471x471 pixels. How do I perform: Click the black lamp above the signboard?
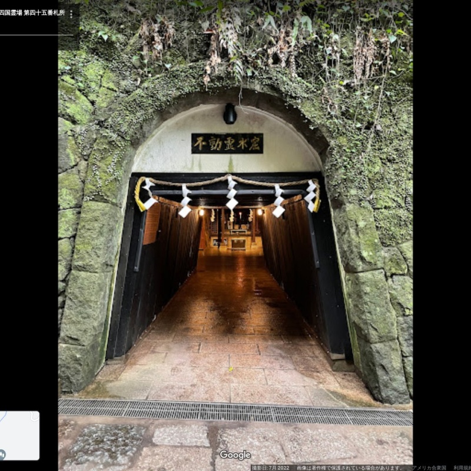(x=230, y=114)
